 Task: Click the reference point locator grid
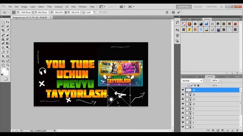click(x=14, y=12)
